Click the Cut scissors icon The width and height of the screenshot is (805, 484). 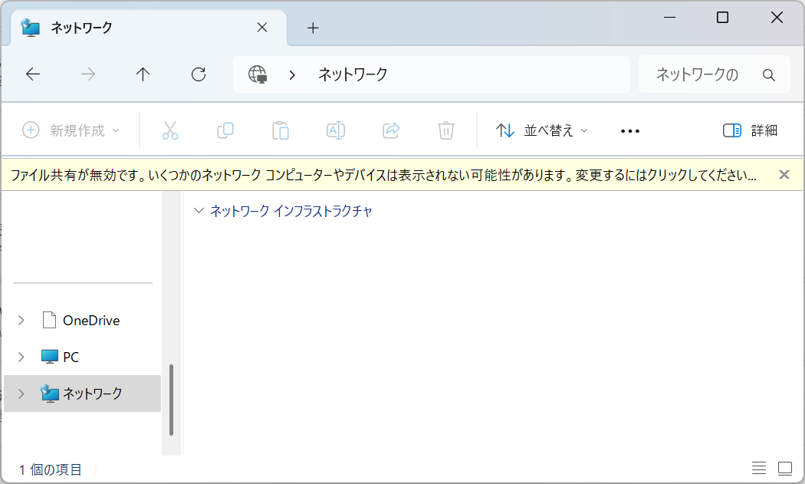(170, 130)
